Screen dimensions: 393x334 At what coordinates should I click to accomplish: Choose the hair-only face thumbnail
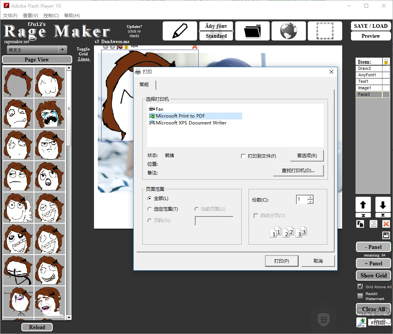pos(18,82)
